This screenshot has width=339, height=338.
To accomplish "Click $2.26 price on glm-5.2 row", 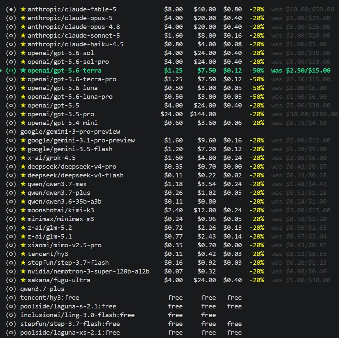I will (x=206, y=228).
